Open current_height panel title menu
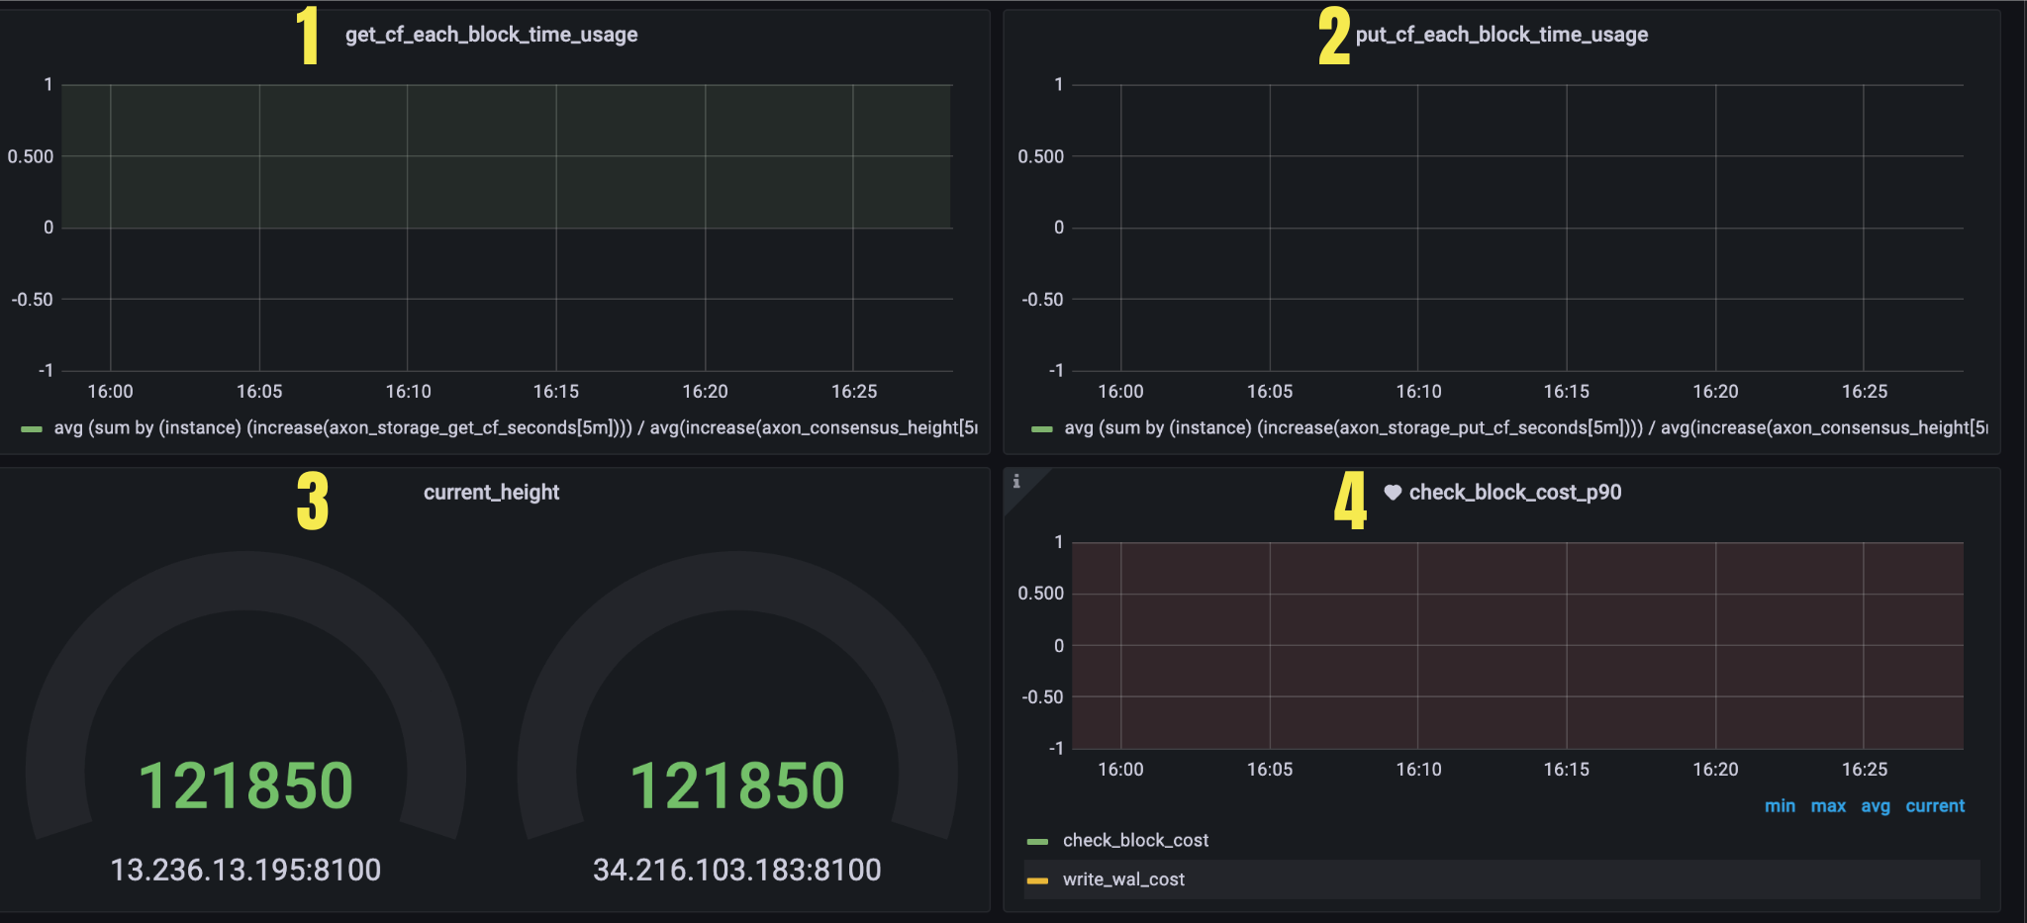 pos(491,493)
